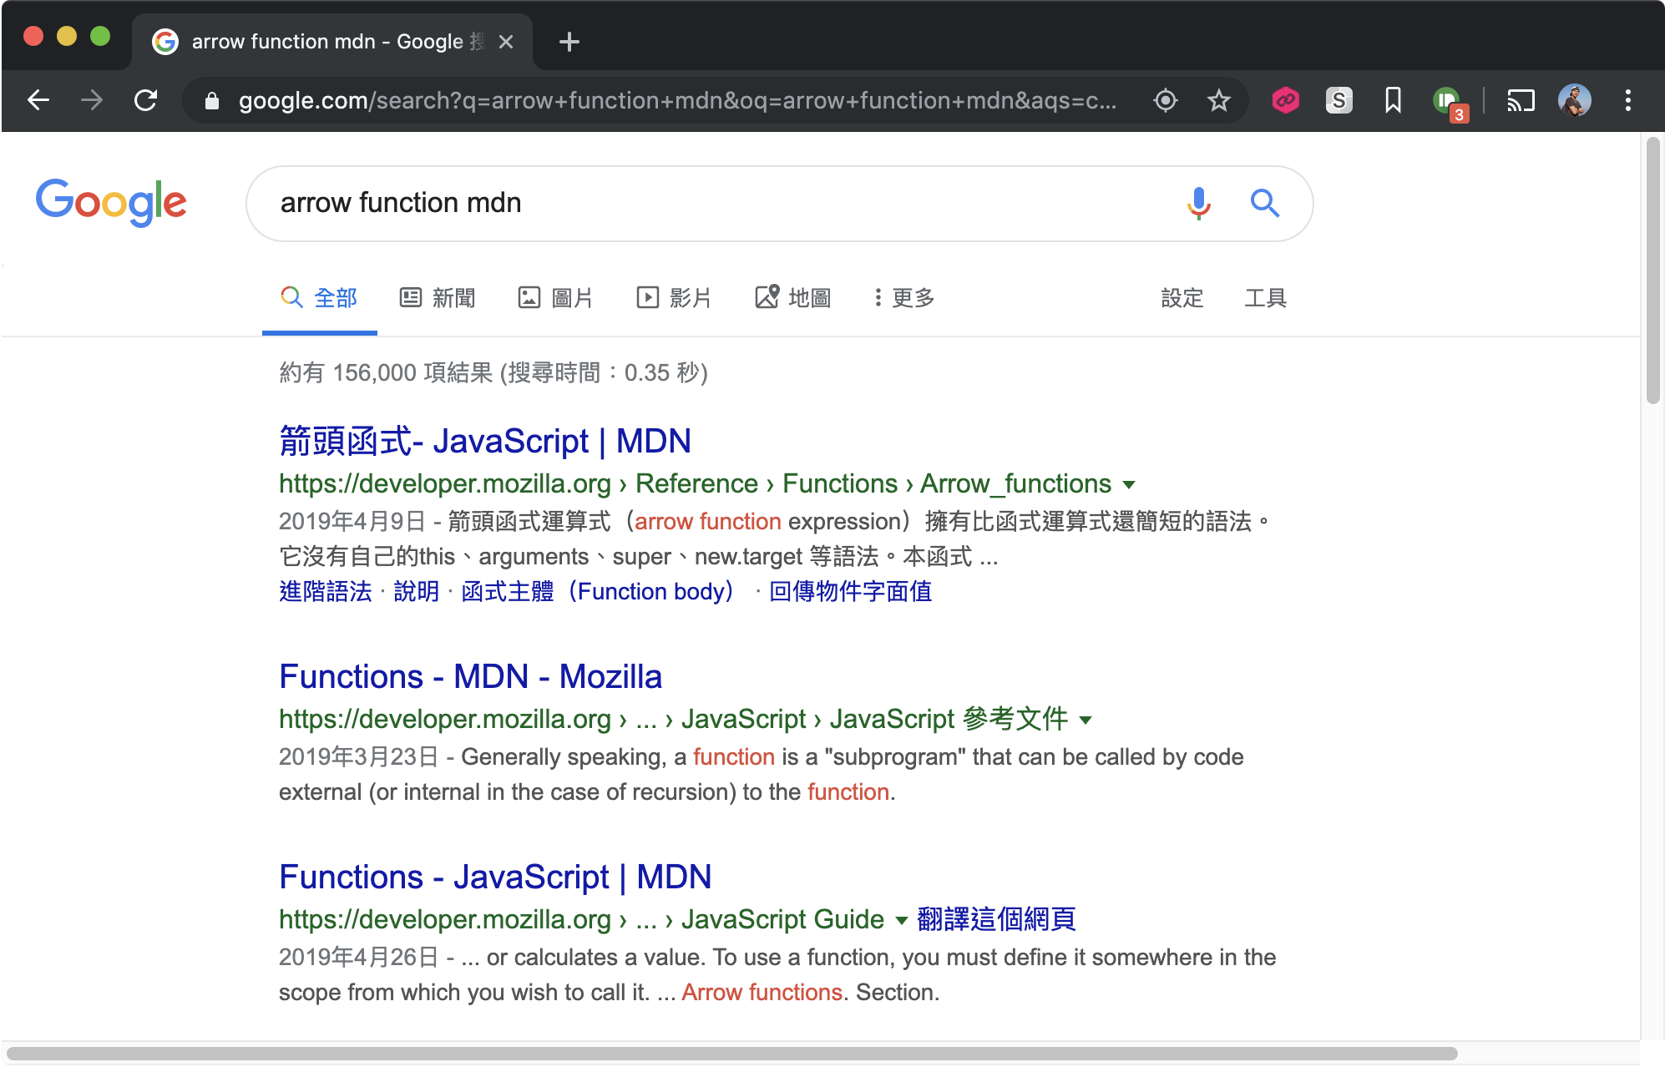Open the Functions - JavaScript | MDN result
1665x1067 pixels.
pyautogui.click(x=495, y=877)
